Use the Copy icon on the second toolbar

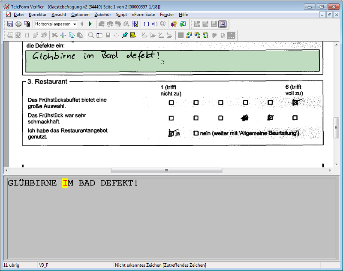click(x=71, y=35)
